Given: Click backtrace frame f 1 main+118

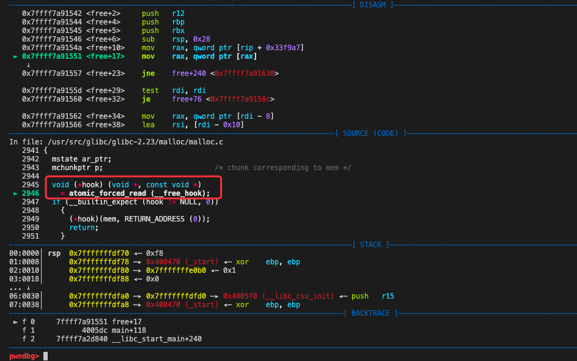Looking at the screenshot, I should point(84,330).
